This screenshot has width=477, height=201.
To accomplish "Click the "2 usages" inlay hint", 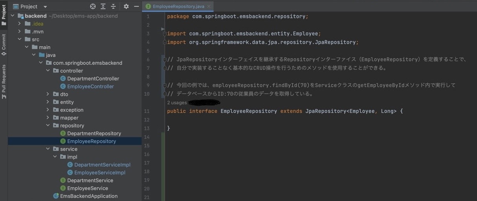I will click(x=177, y=103).
